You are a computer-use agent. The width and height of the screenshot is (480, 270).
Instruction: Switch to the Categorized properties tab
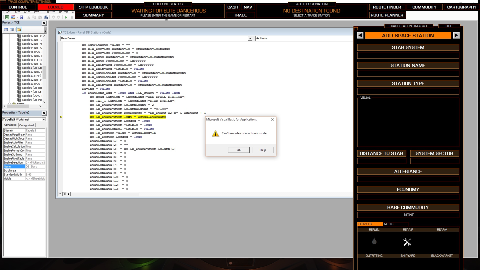(26, 125)
